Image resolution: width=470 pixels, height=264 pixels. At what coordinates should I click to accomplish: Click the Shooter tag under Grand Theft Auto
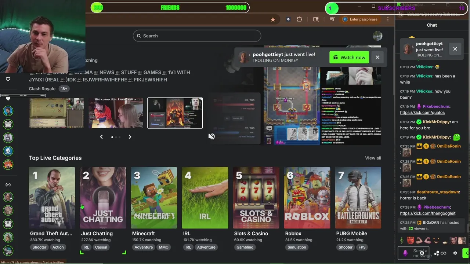pos(39,247)
